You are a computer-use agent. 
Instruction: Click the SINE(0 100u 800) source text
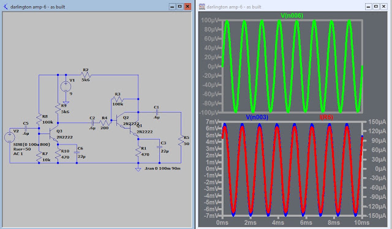31,145
